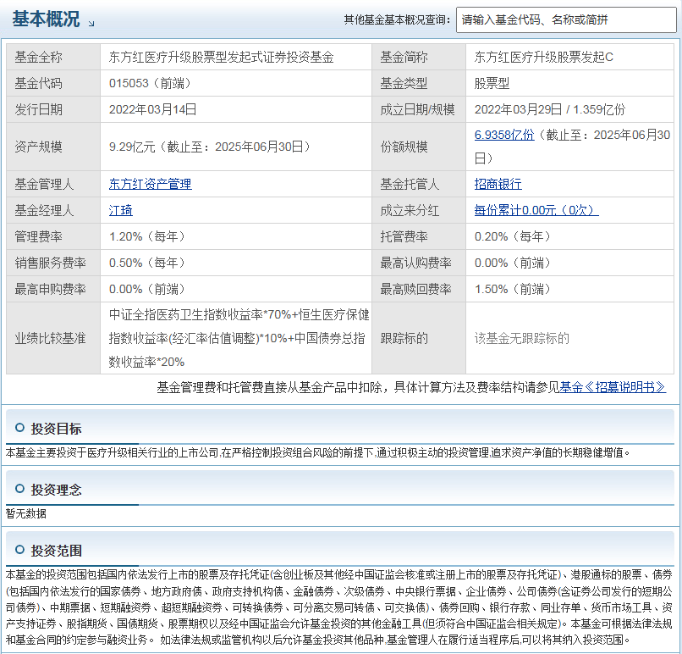This screenshot has width=682, height=654.
Task: Select the 其他基金基本概况查询 label
Action: tap(397, 19)
